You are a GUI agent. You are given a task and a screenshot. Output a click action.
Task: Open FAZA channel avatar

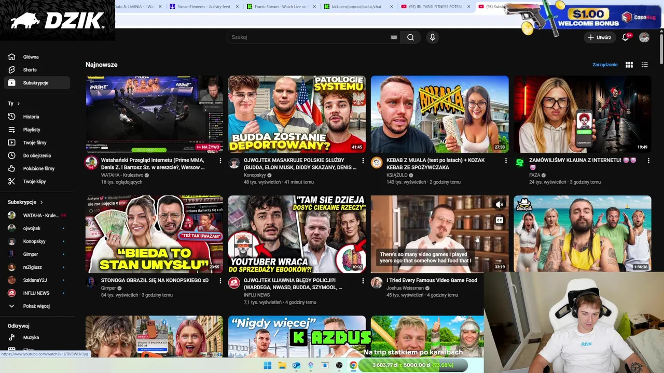click(520, 163)
